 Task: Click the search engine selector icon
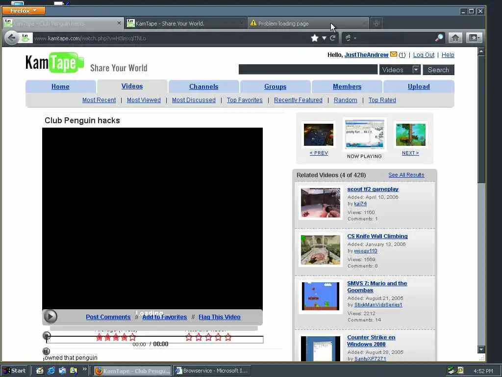348,38
